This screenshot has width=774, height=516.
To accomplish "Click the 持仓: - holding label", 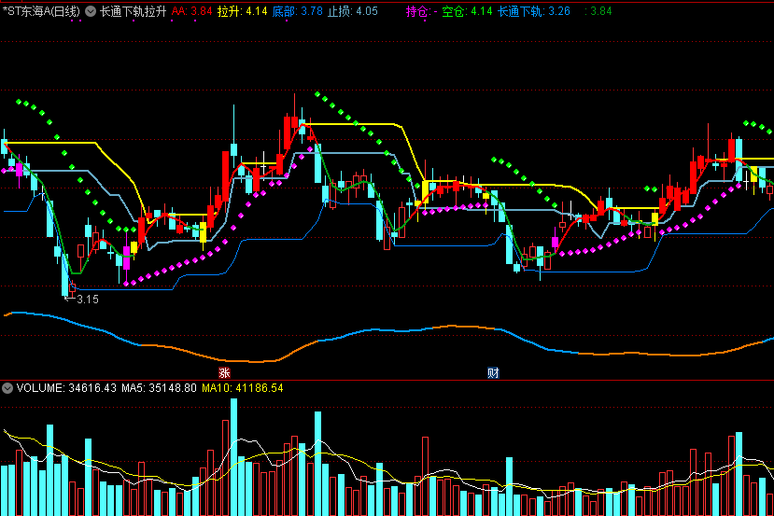I will pyautogui.click(x=421, y=11).
